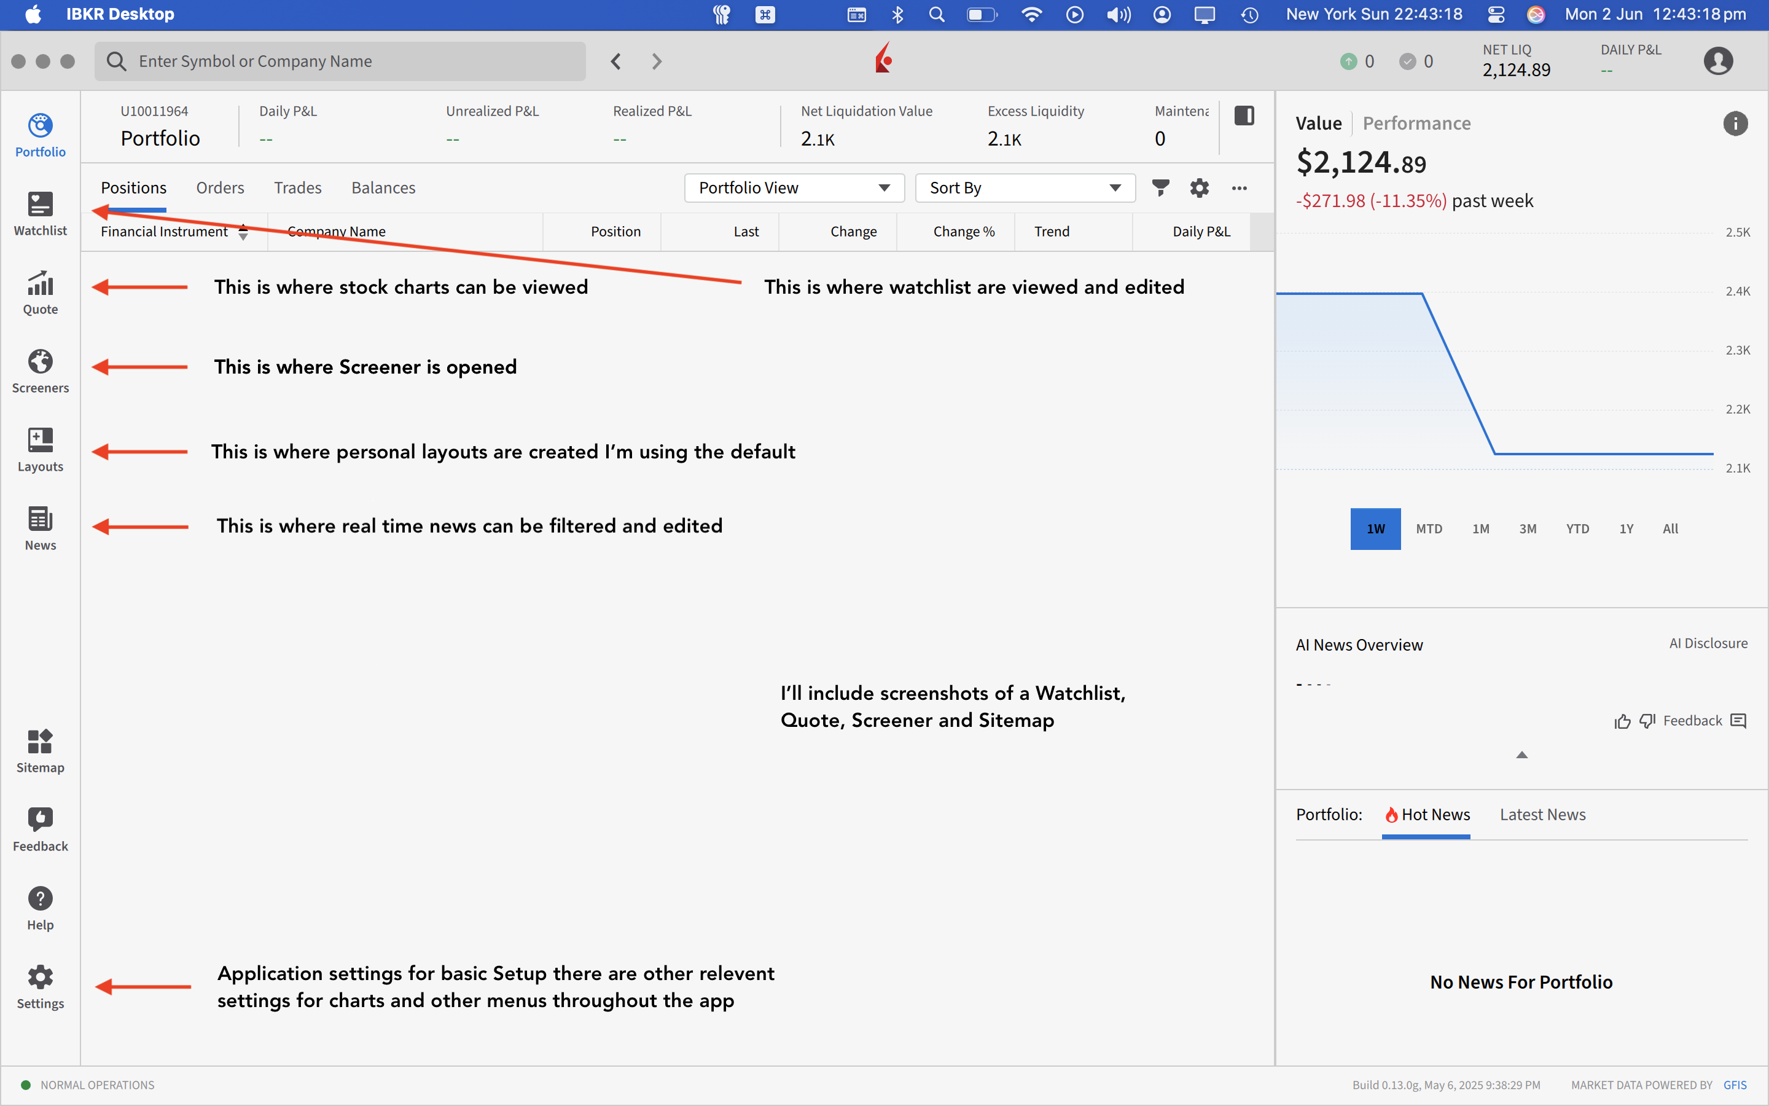
Task: Open the AI Disclosure link
Action: click(1708, 644)
